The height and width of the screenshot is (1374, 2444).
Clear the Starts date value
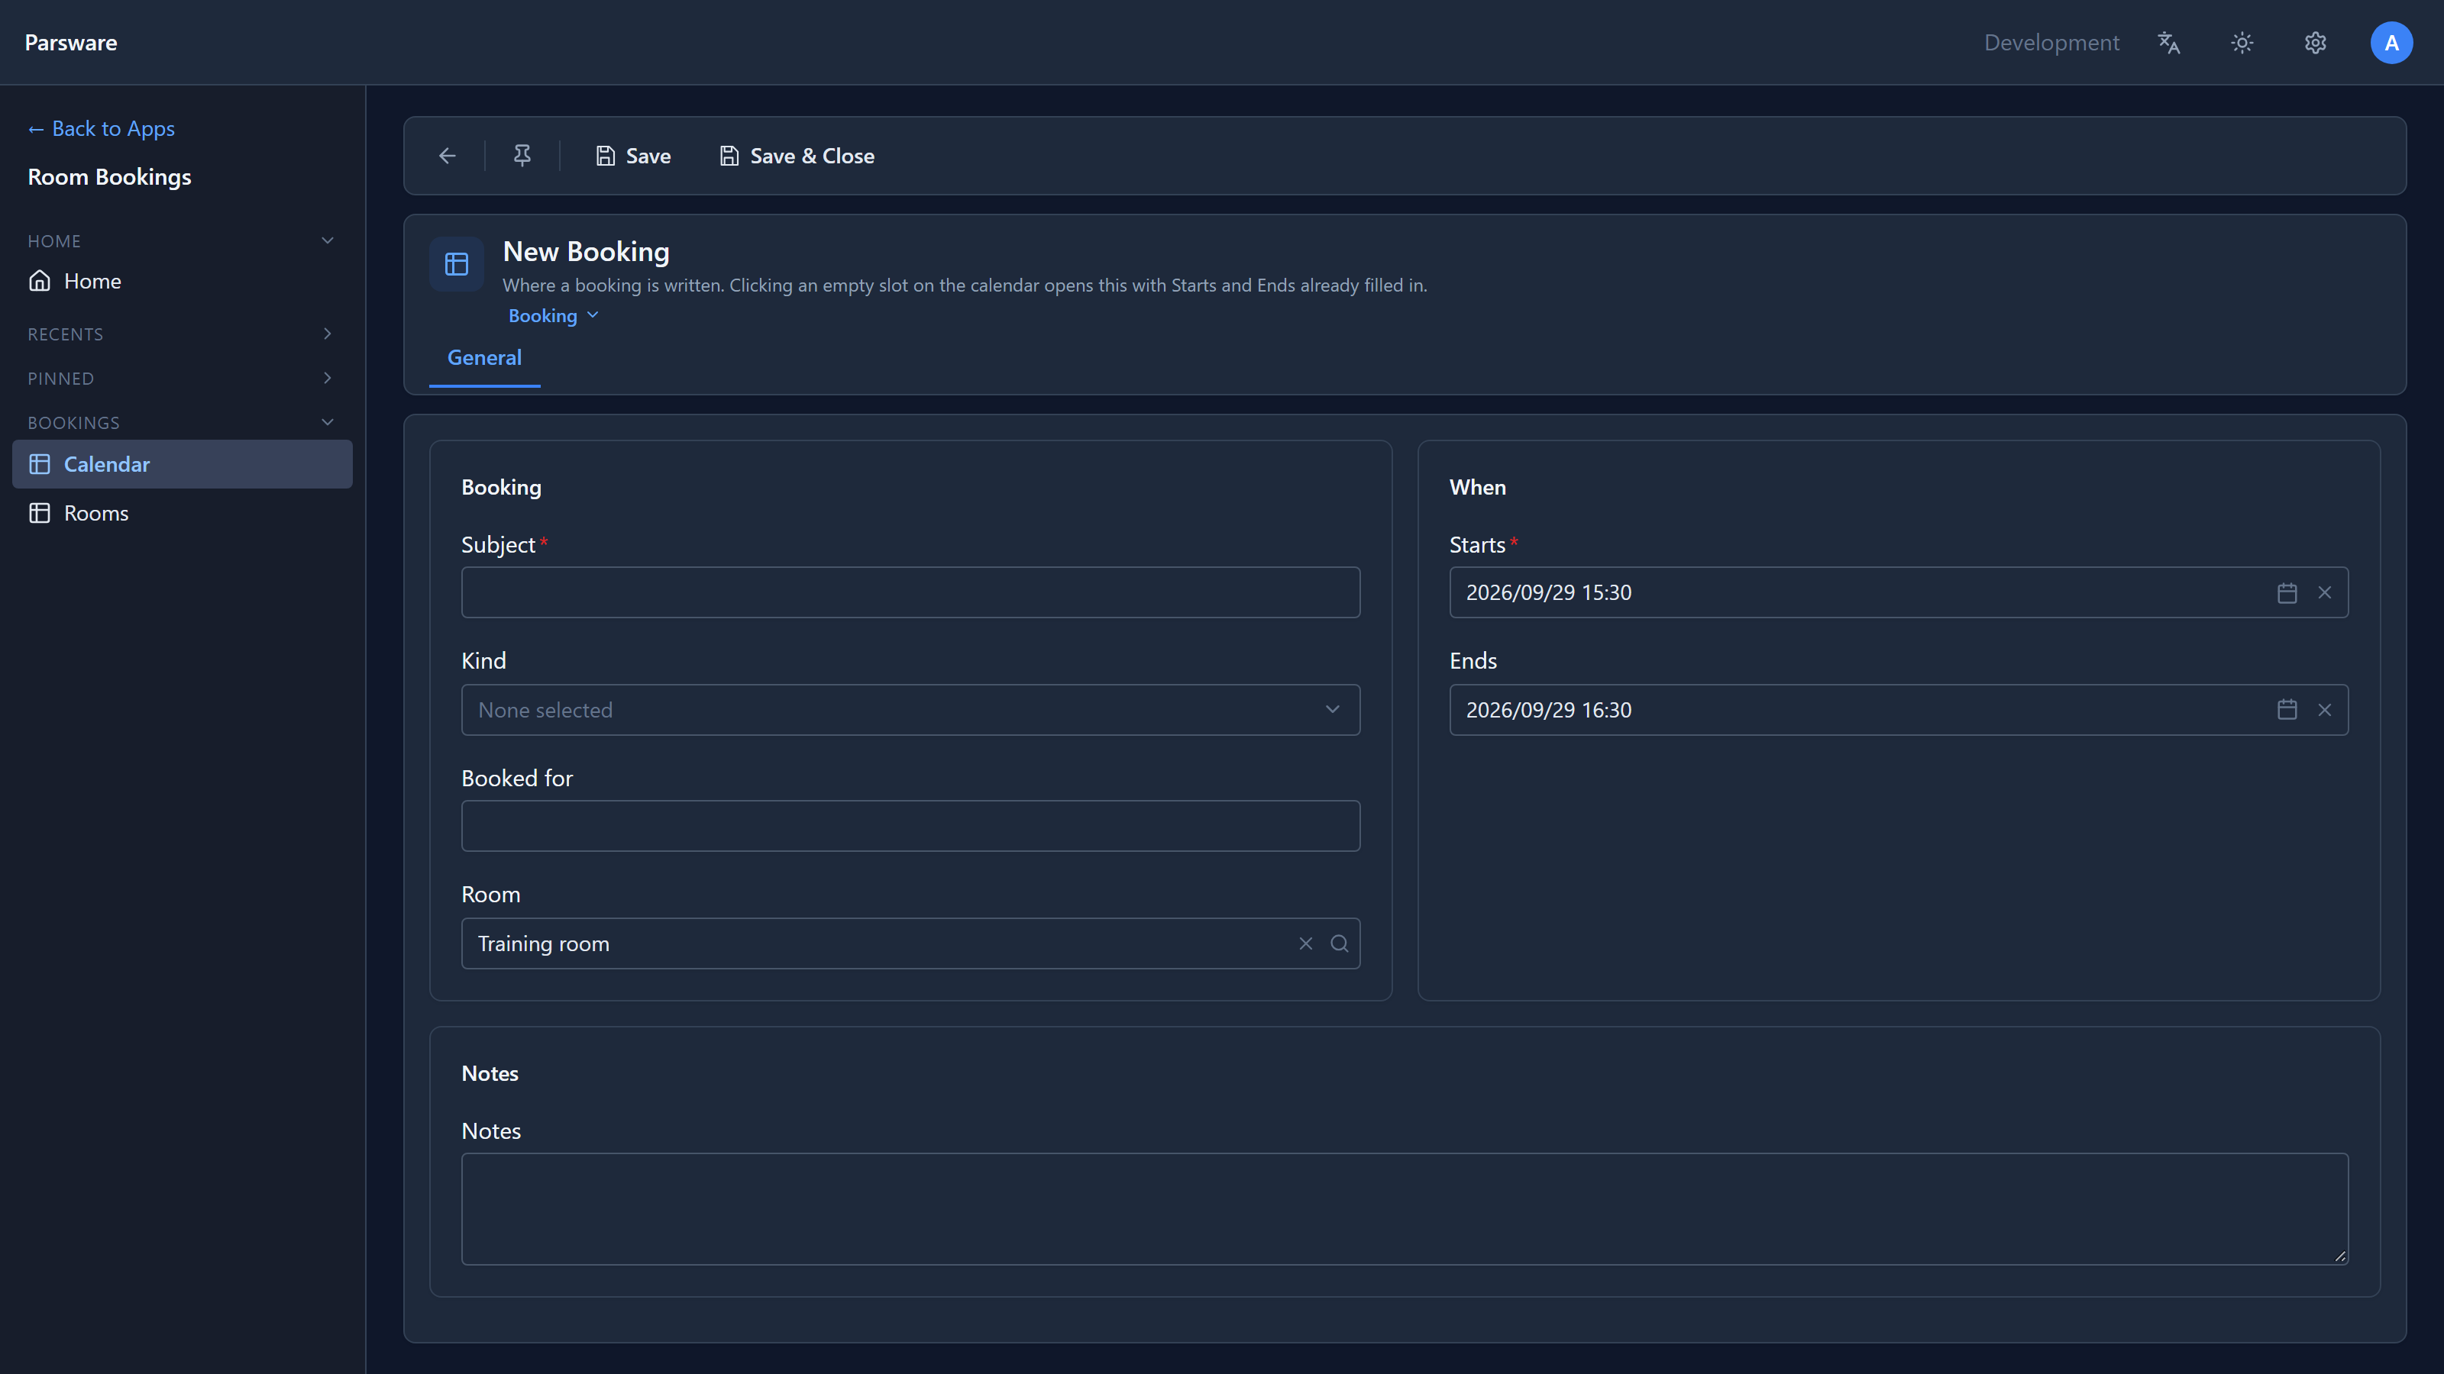[2324, 592]
